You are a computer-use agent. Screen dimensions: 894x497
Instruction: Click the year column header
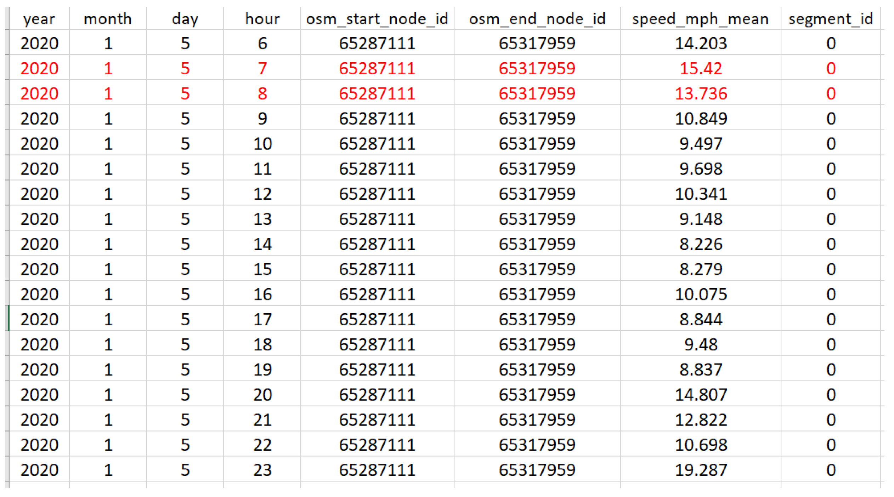[39, 19]
